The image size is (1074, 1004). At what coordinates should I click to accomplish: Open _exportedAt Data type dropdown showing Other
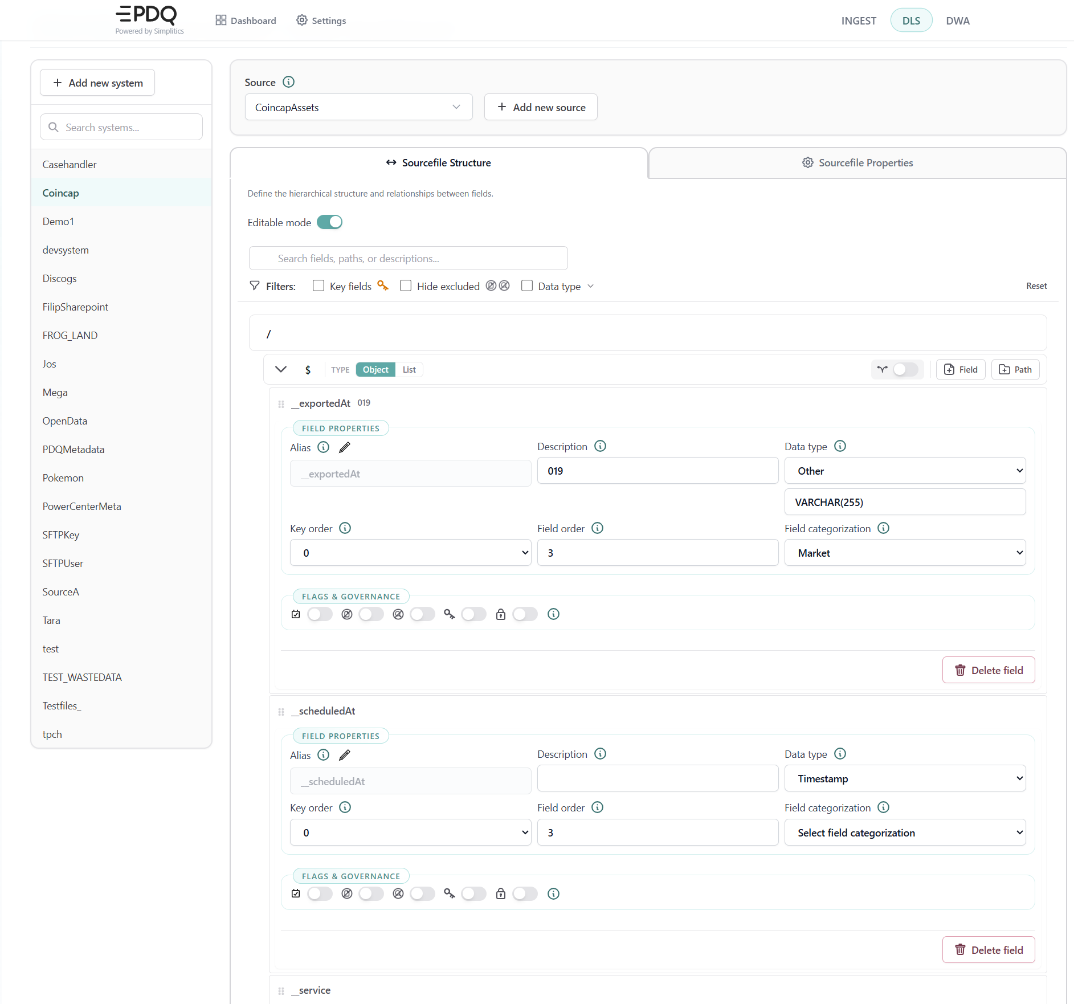(x=905, y=471)
